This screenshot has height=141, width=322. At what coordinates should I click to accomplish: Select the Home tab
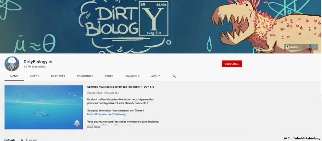point(14,76)
